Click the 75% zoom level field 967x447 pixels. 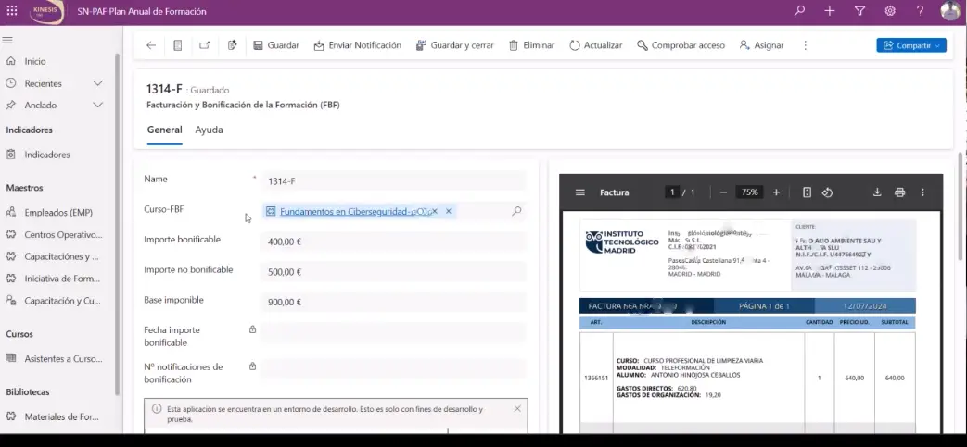[750, 192]
